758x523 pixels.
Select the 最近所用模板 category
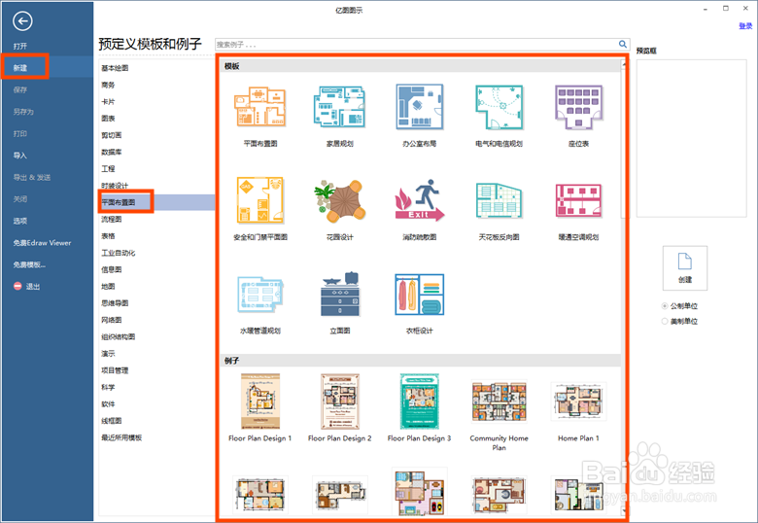click(121, 437)
